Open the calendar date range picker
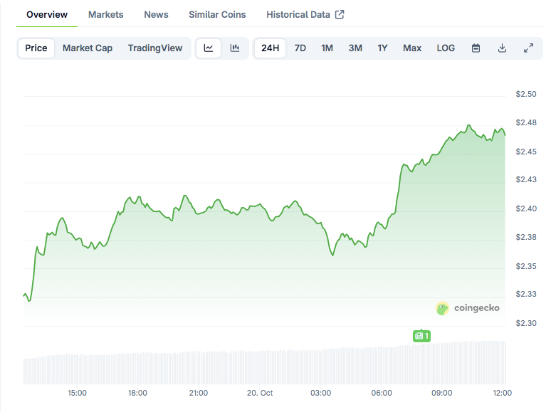 [476, 48]
